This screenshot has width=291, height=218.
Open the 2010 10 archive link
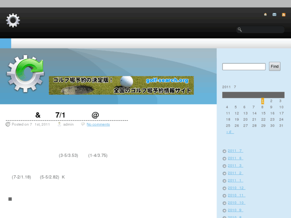237,203
